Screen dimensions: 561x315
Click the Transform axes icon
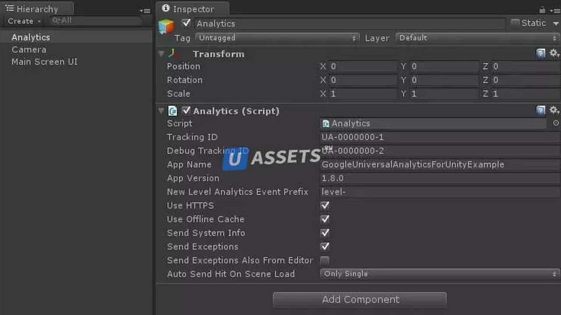coord(173,54)
